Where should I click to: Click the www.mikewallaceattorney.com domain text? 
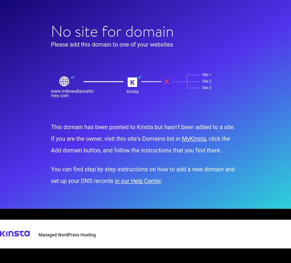[72, 93]
